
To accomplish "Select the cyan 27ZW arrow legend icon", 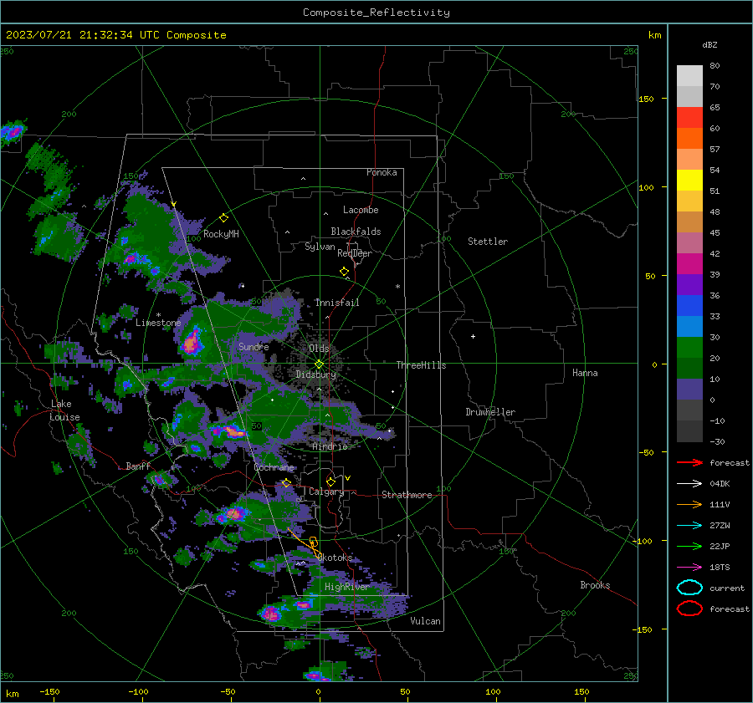I will click(x=689, y=525).
